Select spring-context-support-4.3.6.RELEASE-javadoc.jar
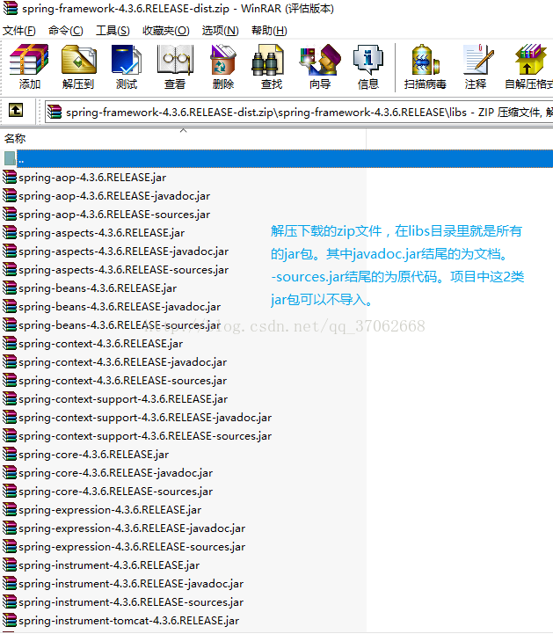 coord(145,418)
